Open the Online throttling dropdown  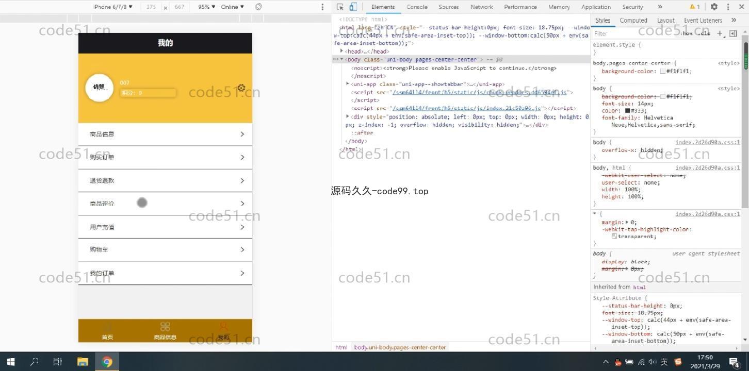pos(233,7)
